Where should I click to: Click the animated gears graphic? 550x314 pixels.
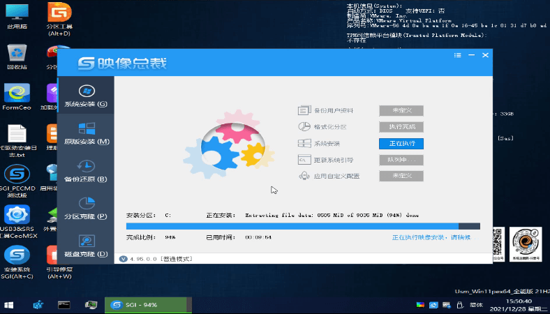click(230, 144)
